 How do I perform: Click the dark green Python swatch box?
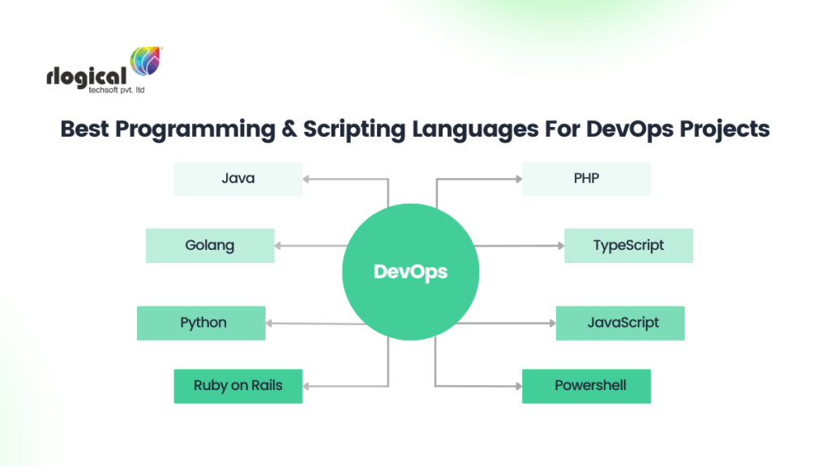pos(201,323)
